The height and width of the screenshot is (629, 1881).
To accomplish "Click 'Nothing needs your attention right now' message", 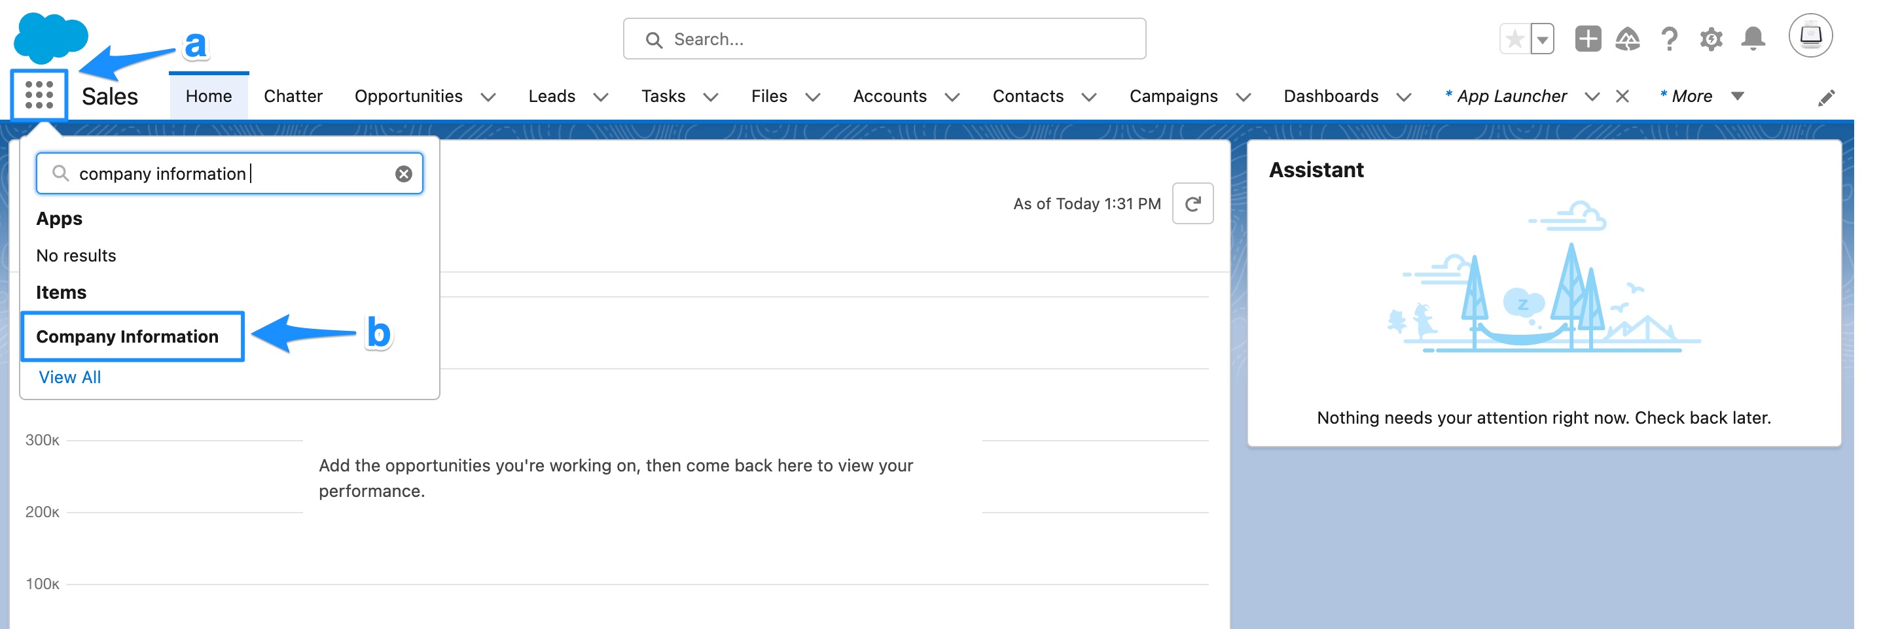I will [1544, 418].
